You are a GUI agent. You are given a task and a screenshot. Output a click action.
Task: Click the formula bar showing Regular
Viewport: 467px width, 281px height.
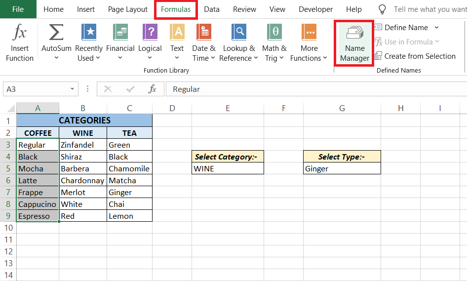coord(316,89)
